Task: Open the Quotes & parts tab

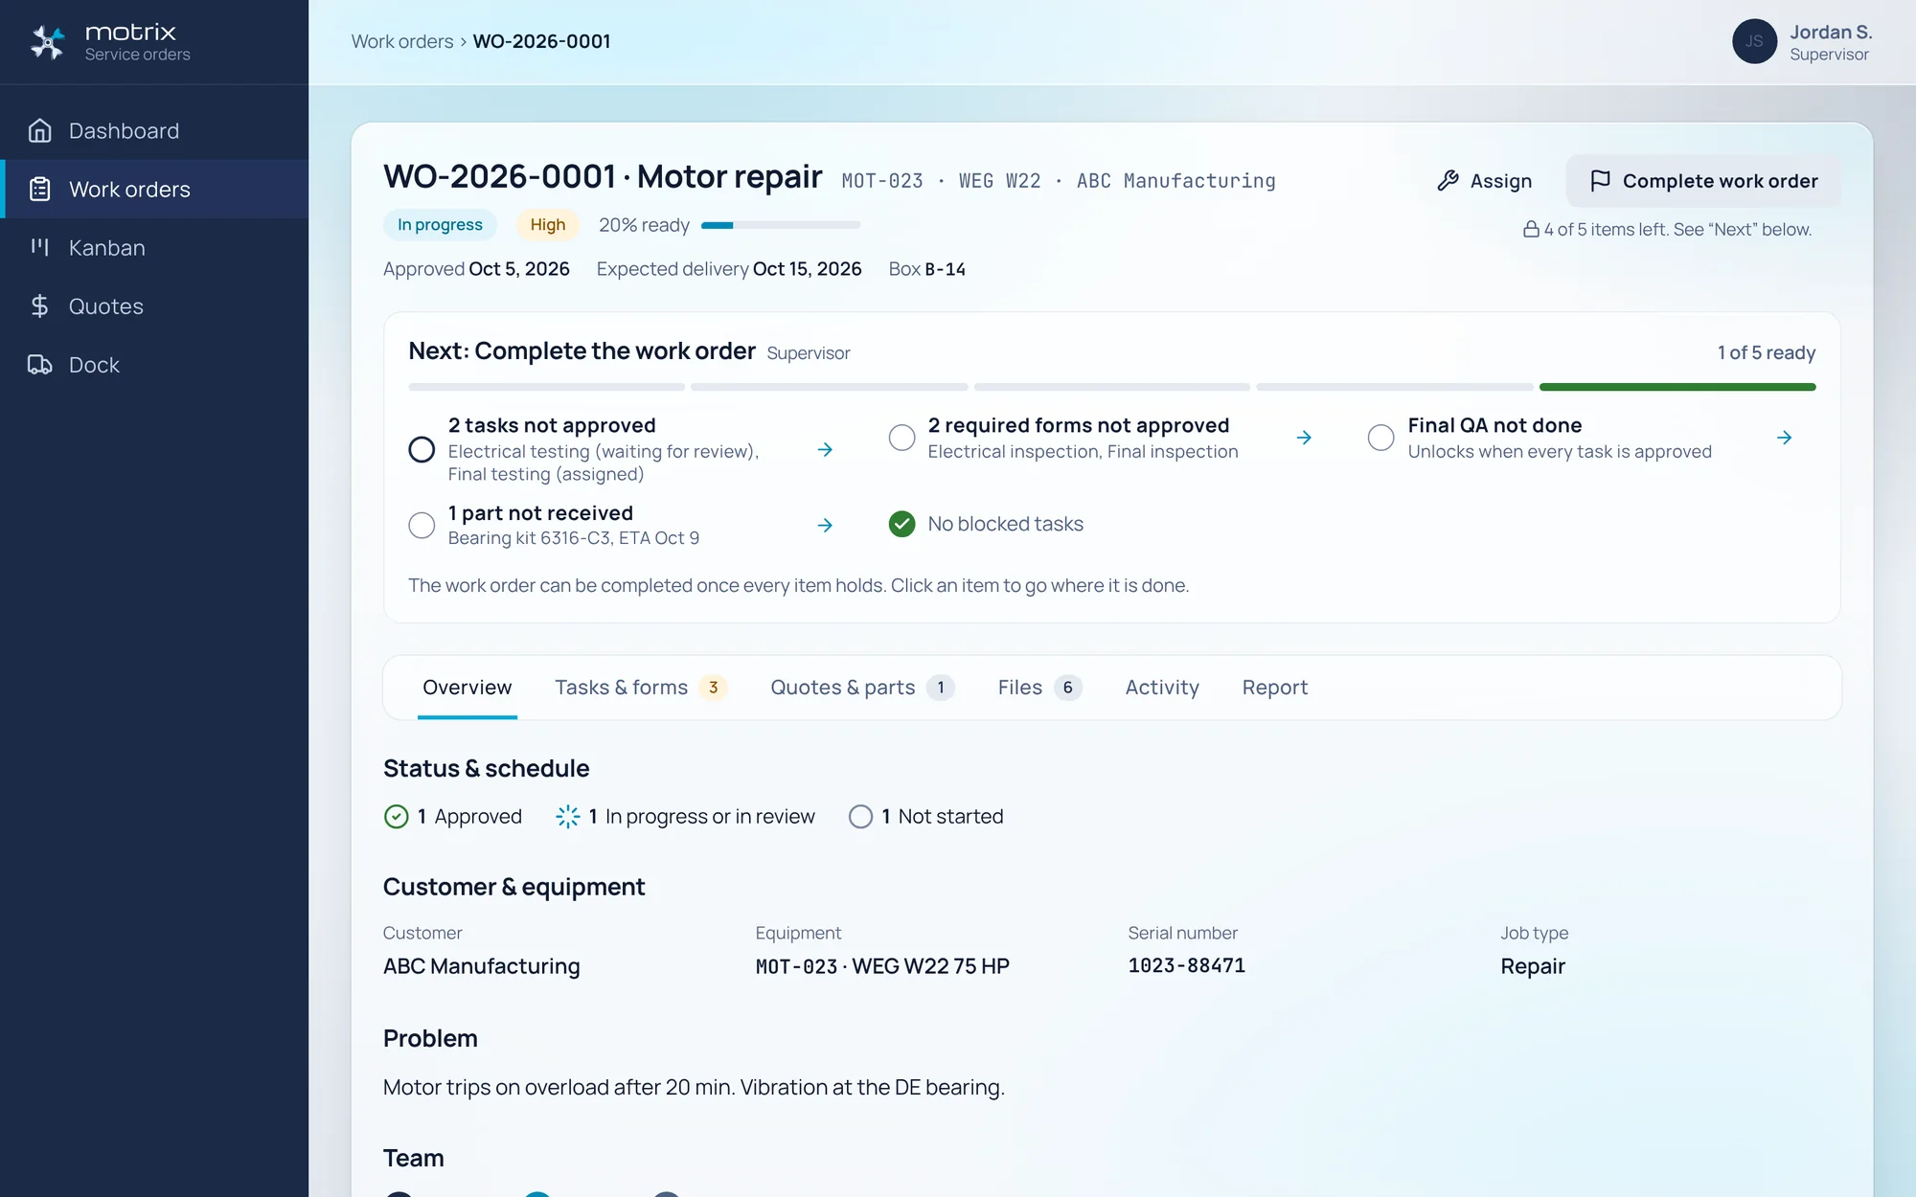Action: 861,688
